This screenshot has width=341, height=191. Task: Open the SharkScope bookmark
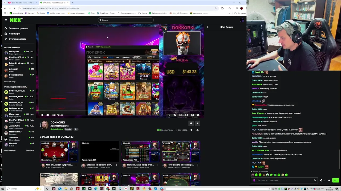click(x=106, y=13)
